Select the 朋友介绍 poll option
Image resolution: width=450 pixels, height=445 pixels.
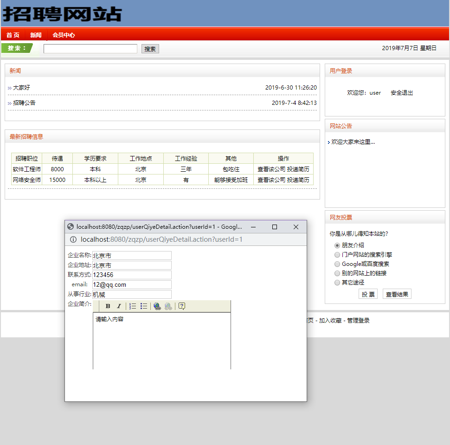coord(337,245)
